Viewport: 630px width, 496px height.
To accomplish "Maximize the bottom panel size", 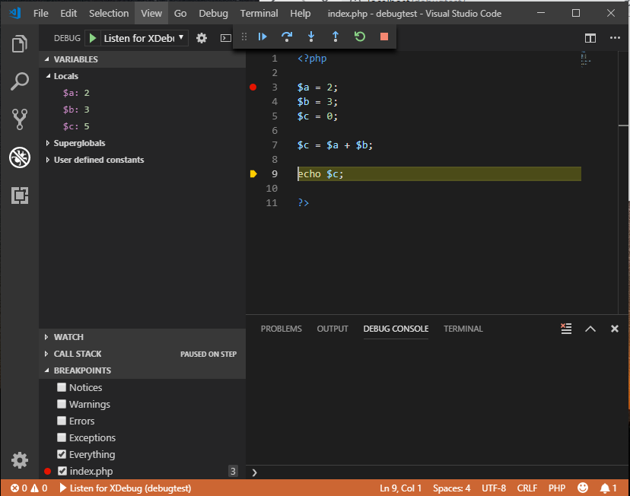I will tap(590, 329).
